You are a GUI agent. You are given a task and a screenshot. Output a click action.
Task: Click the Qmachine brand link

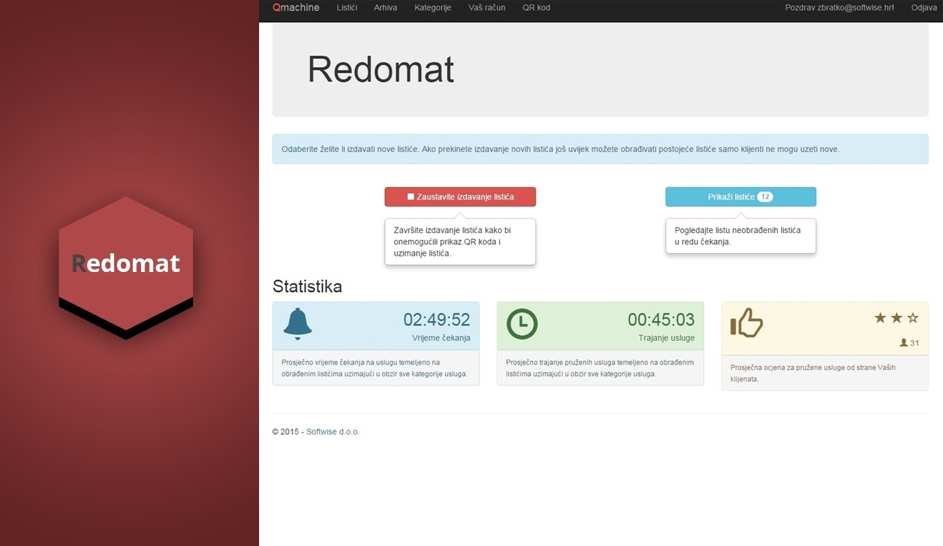tap(296, 8)
